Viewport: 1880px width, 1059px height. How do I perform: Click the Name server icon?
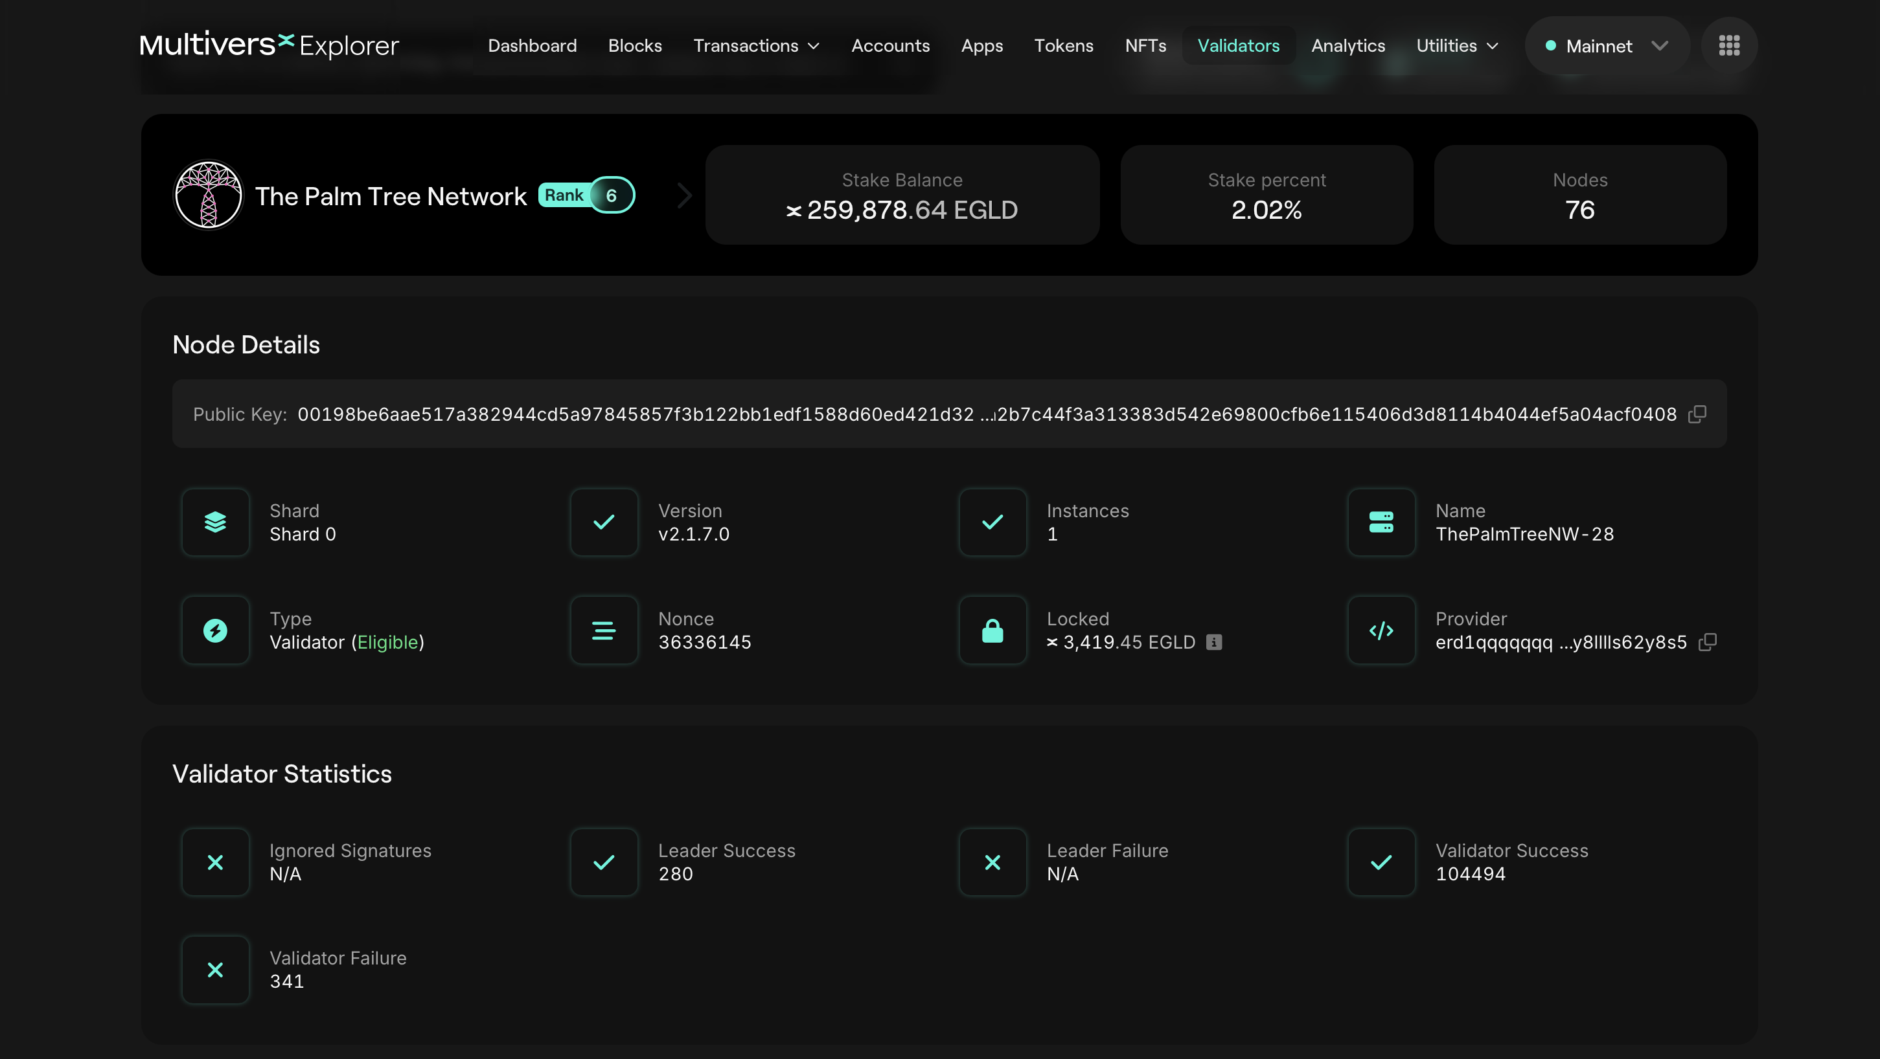click(1381, 522)
